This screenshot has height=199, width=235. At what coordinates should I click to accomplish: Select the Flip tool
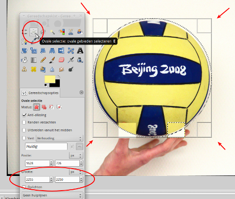61,50
